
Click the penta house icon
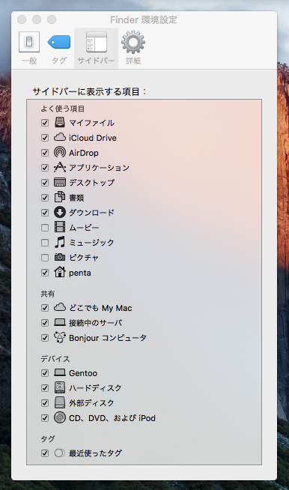coord(60,272)
